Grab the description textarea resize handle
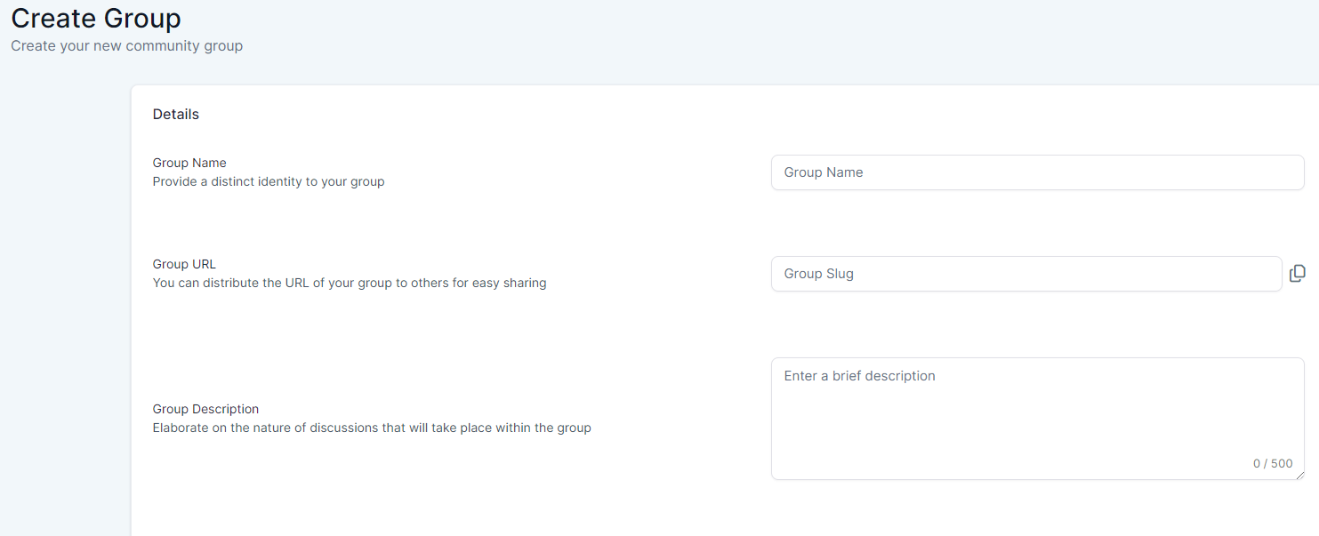This screenshot has width=1319, height=536. pos(1299,475)
